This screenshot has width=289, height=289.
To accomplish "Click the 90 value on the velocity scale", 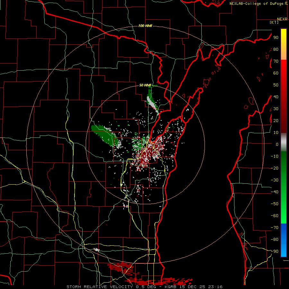I will pos(276,38).
